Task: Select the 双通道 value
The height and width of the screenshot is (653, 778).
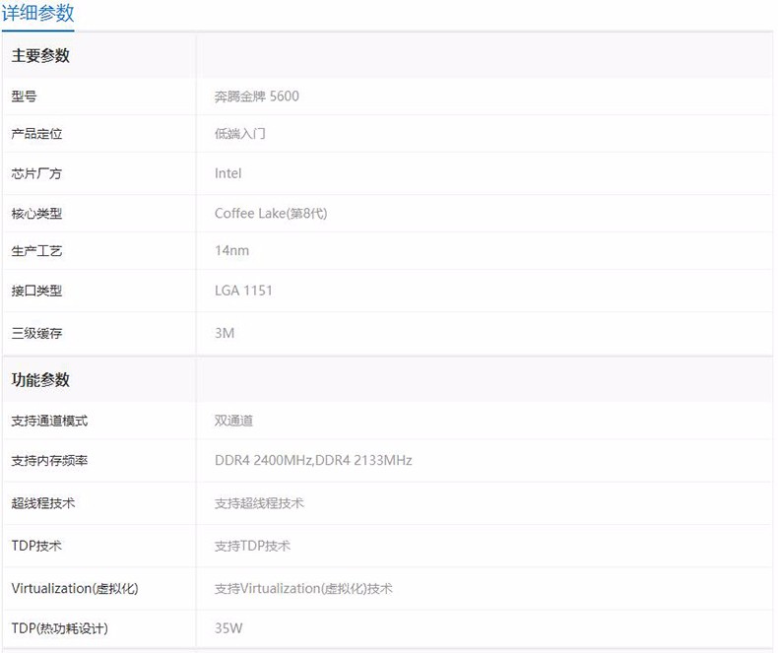Action: [233, 421]
